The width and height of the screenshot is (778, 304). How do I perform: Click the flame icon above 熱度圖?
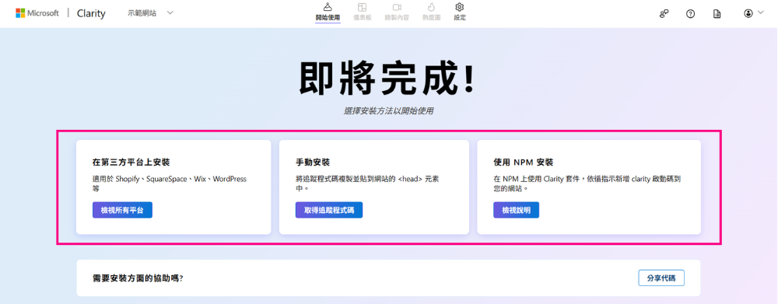(431, 7)
